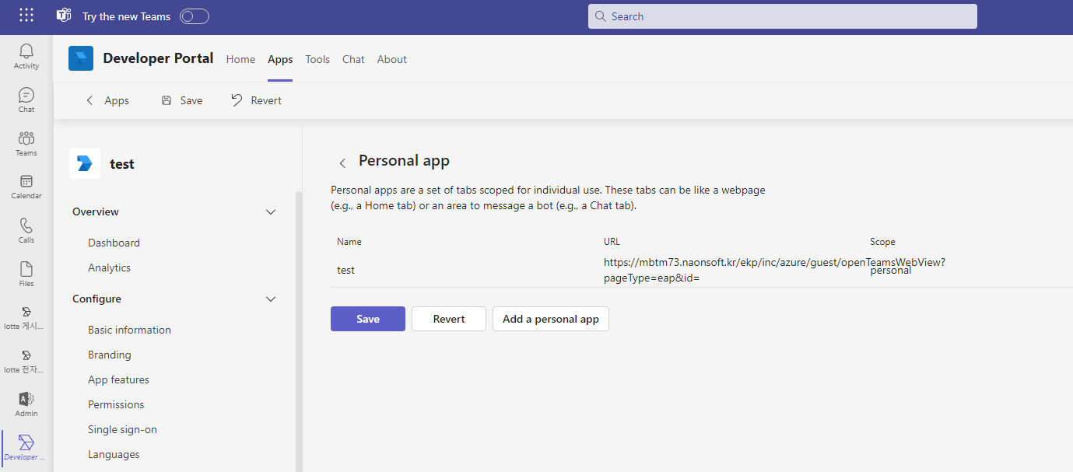Select the Apps tab
The height and width of the screenshot is (472, 1073).
tap(280, 59)
